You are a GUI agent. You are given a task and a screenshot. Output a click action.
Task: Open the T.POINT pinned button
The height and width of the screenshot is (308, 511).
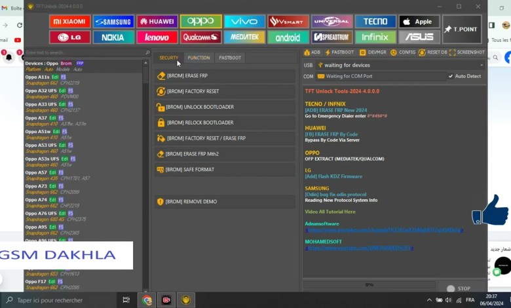(462, 29)
